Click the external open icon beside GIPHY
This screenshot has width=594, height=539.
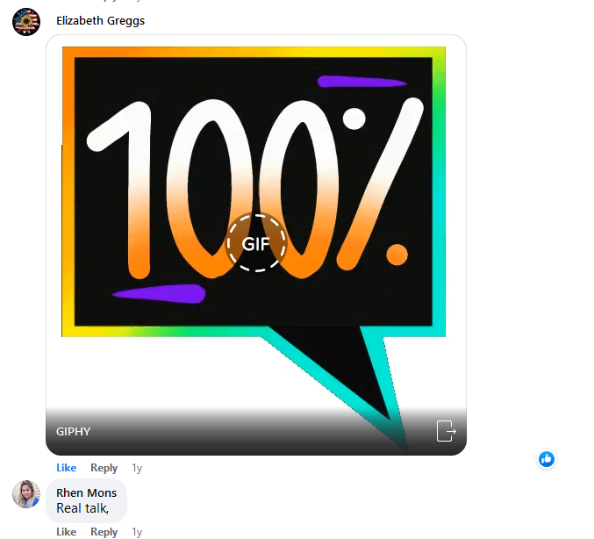[446, 431]
